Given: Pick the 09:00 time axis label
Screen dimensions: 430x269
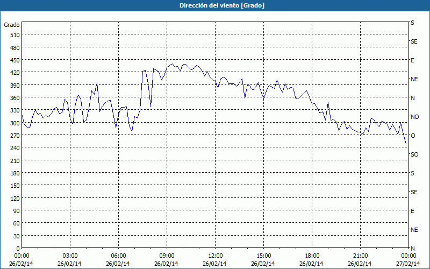Looking at the screenshot, I should [167, 256].
